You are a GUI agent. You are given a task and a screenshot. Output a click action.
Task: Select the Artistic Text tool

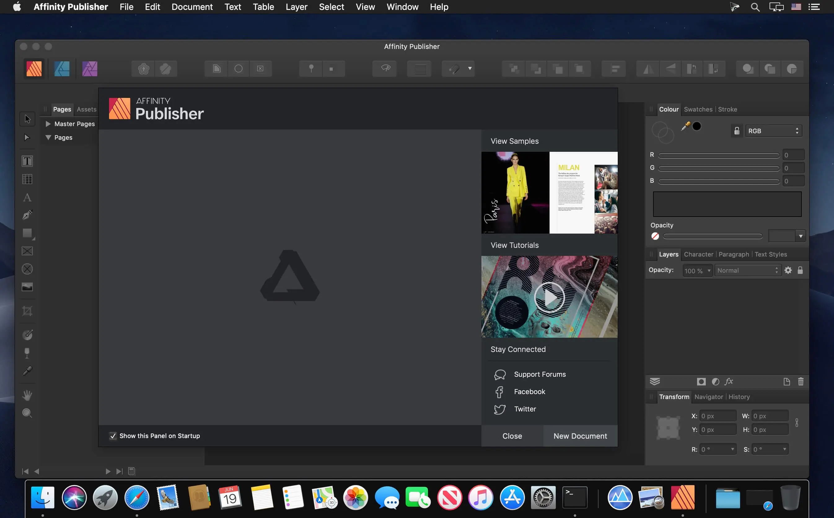(x=27, y=198)
